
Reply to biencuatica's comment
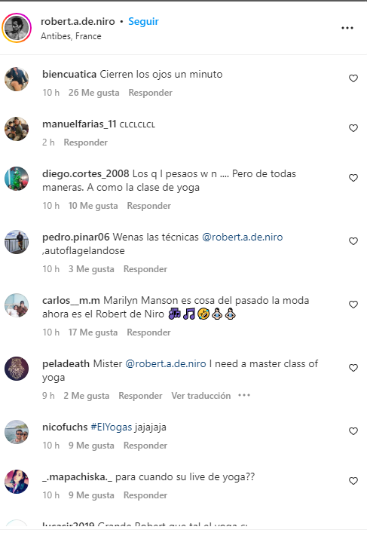[x=150, y=93]
